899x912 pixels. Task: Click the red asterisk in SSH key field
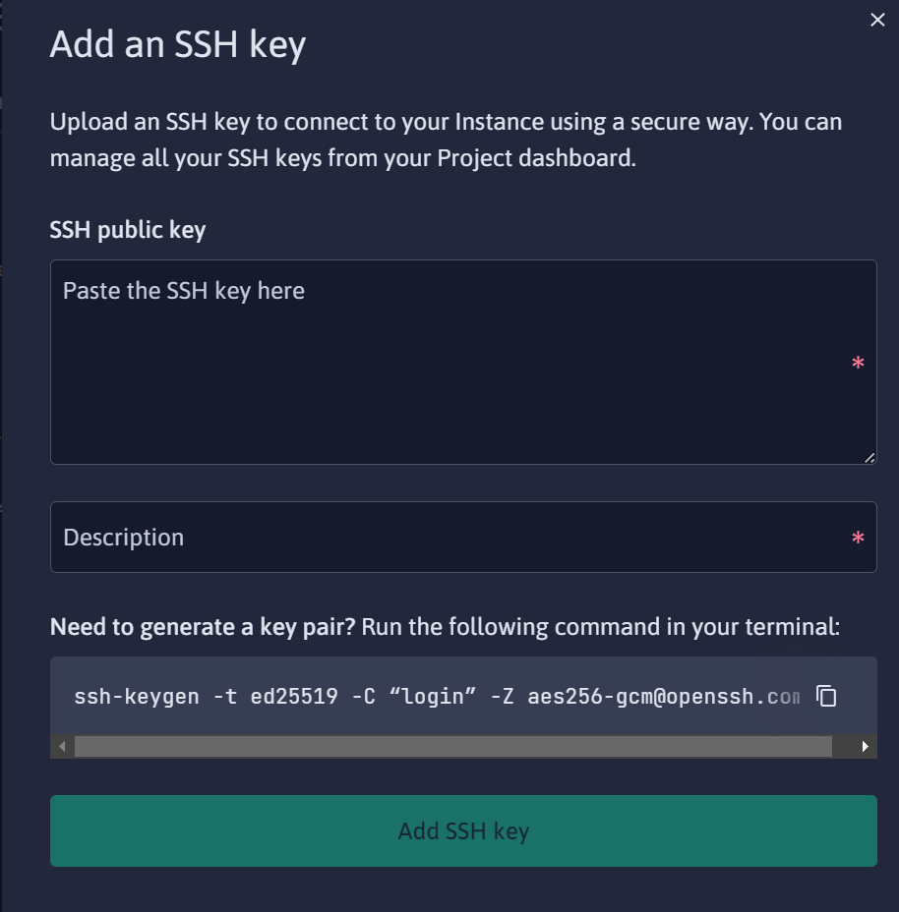tap(858, 364)
